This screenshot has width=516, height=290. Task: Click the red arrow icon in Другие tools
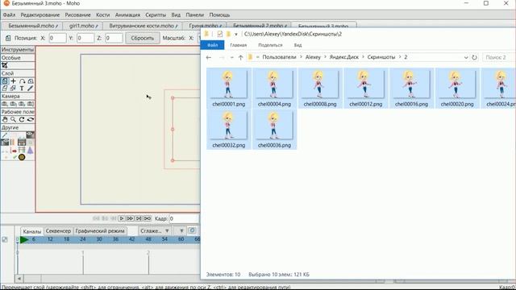(14, 151)
